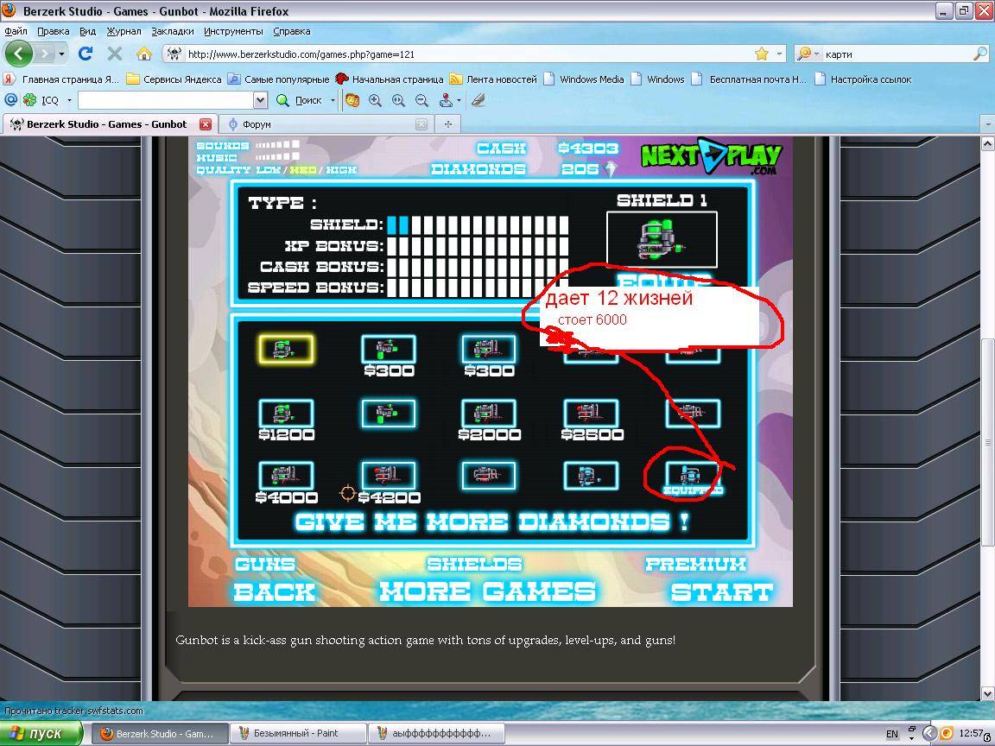Open the list-all-tabs arrow
Viewport: 995px width, 746px height.
coord(987,124)
